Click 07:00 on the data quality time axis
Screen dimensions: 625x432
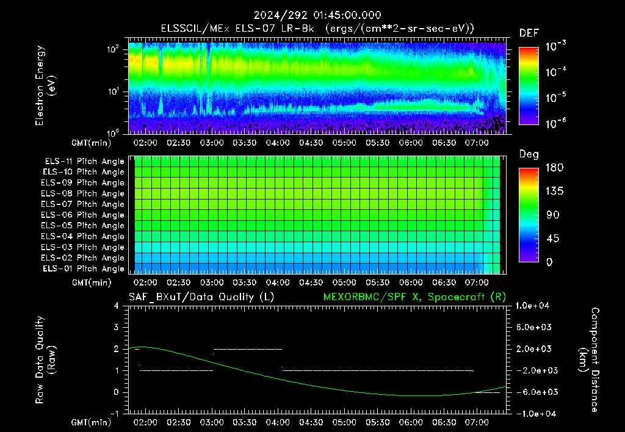(477, 422)
